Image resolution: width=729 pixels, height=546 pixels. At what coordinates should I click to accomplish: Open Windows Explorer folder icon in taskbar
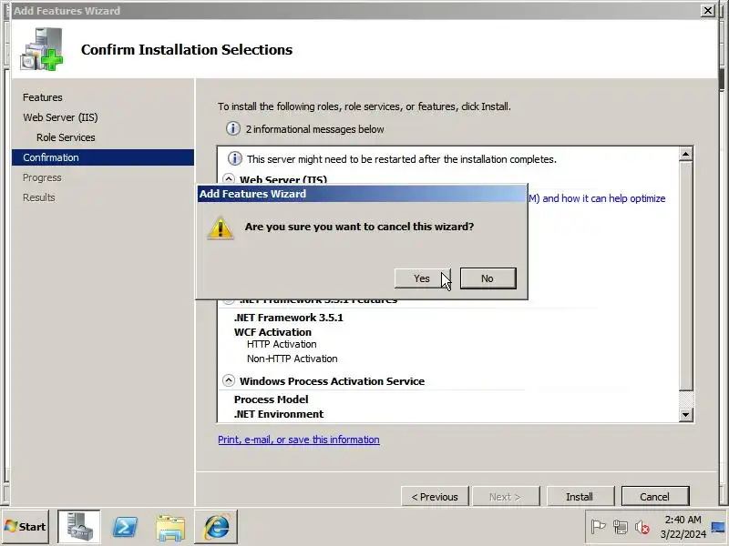click(x=170, y=528)
